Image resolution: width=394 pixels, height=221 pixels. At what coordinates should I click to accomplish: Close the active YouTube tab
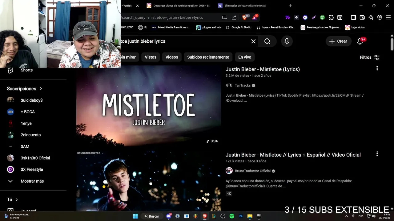[137, 6]
